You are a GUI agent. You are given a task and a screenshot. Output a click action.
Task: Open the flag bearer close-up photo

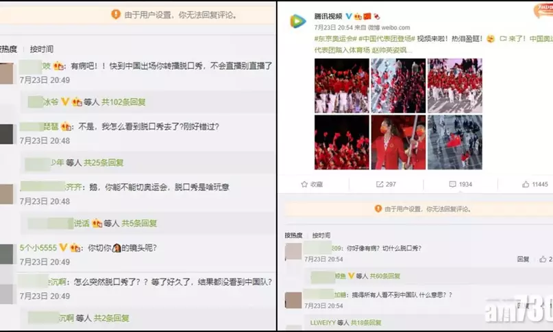point(398,143)
